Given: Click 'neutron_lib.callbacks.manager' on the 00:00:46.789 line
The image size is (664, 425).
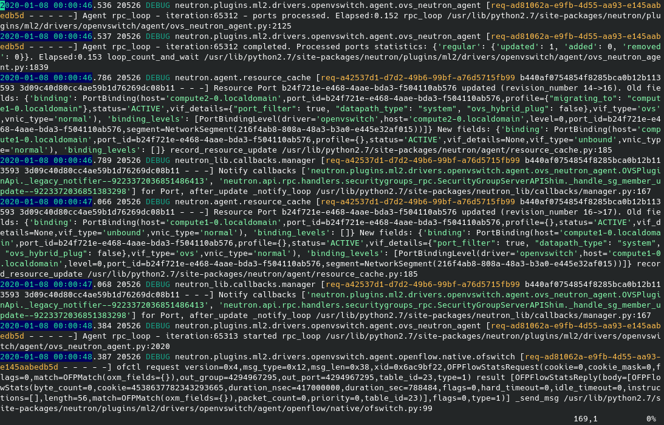Looking at the screenshot, I should pyautogui.click(x=245, y=160).
